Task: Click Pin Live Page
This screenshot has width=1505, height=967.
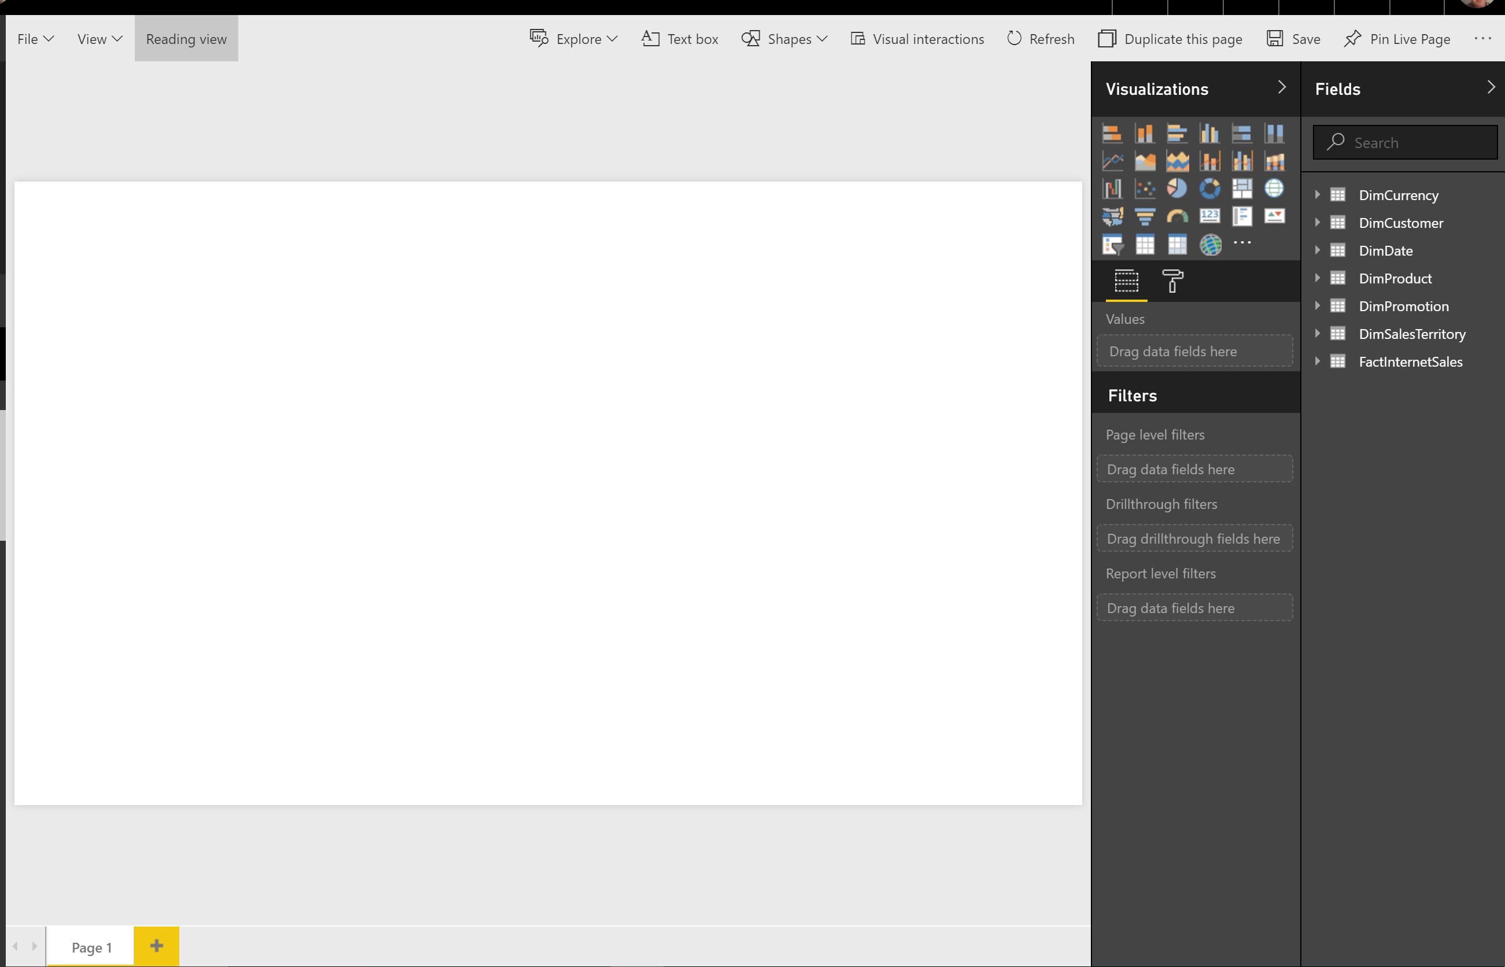Action: [1397, 39]
